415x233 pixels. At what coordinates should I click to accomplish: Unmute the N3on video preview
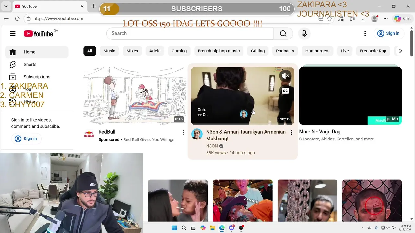[285, 76]
